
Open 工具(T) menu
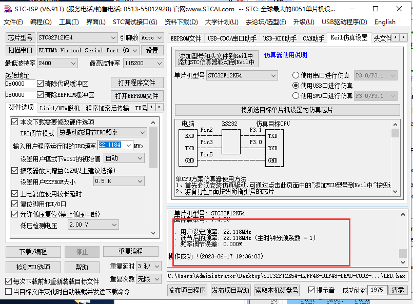click(x=69, y=22)
